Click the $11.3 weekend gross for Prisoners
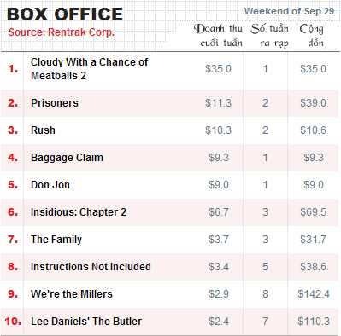Screen dimensions: 341x336 point(218,103)
